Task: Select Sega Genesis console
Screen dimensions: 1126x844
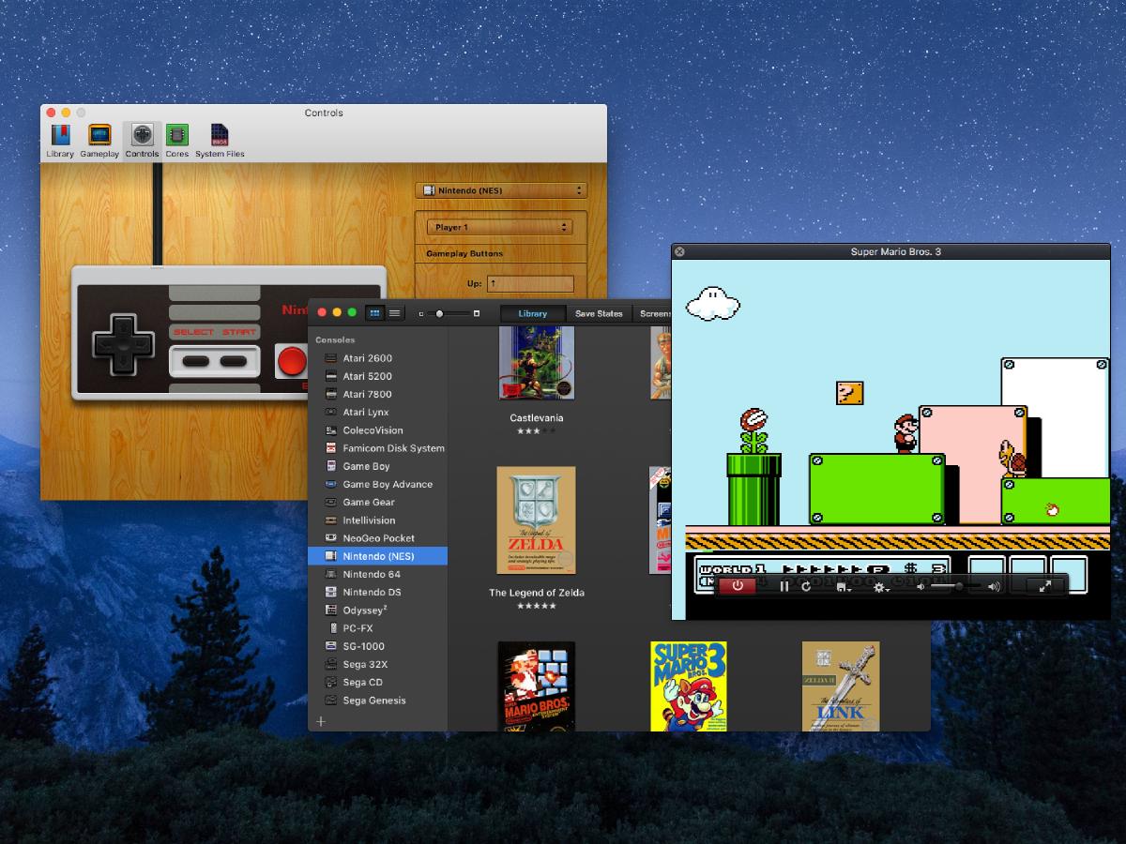Action: [378, 701]
